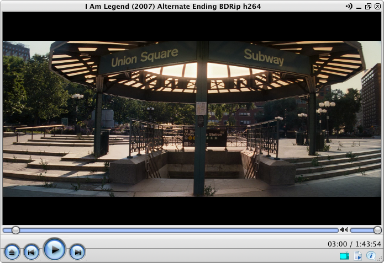Image resolution: width=384 pixels, height=263 pixels.
Task: Restore or resize the window via title bar icon
Action: click(368, 7)
